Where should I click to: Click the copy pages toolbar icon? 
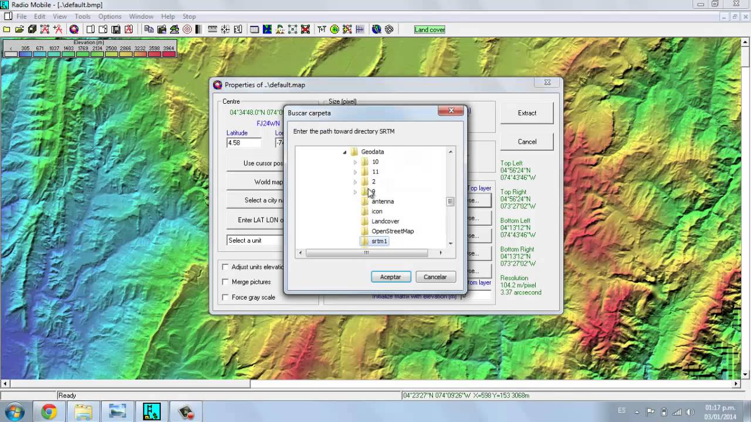pyautogui.click(x=149, y=29)
